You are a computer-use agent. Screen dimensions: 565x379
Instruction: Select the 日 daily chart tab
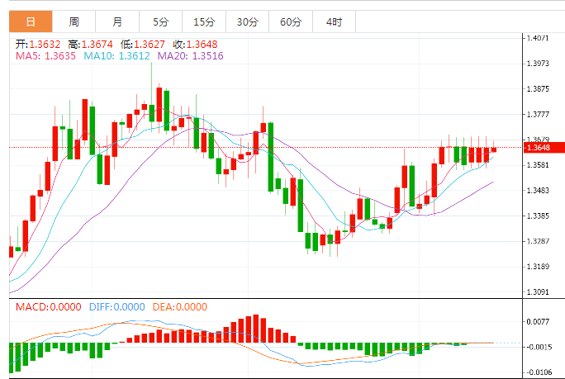coord(31,21)
